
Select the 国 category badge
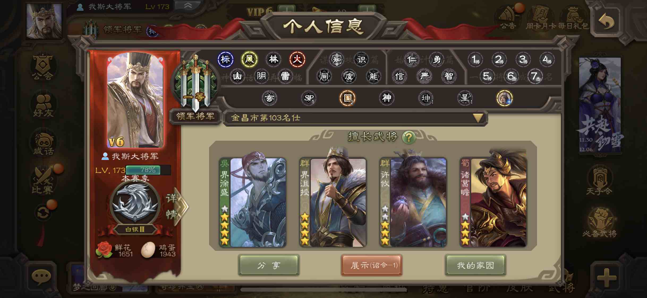tap(348, 98)
